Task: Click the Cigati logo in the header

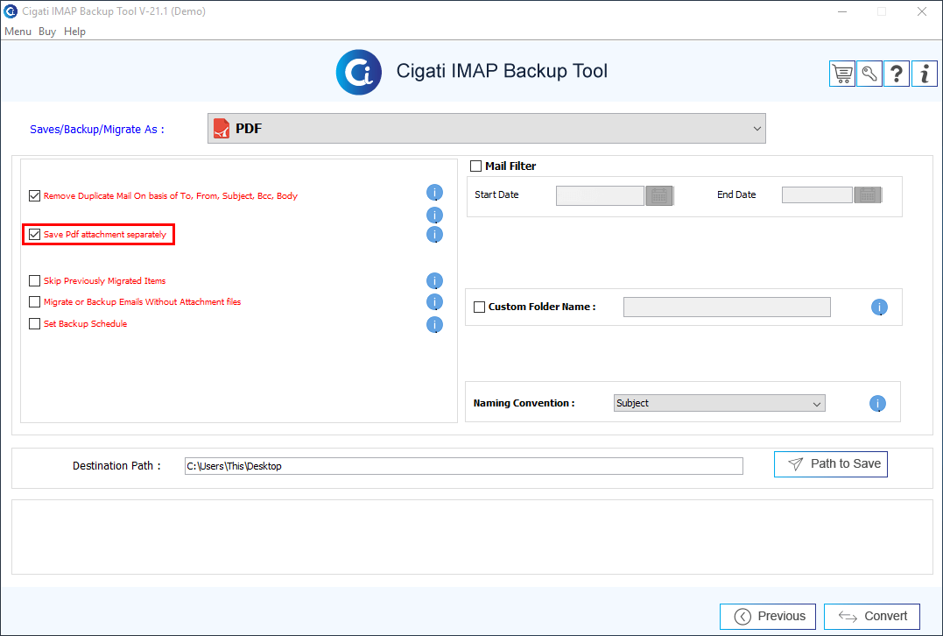Action: [358, 72]
